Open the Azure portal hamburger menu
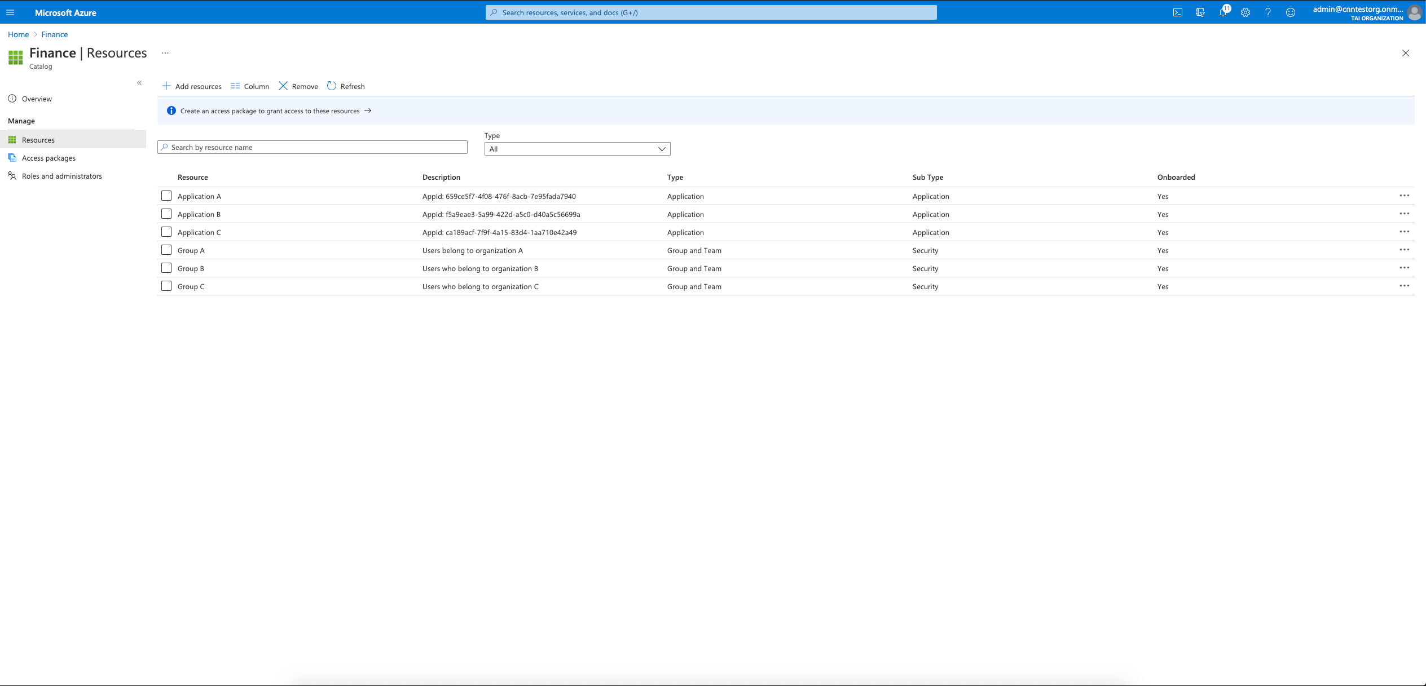 pos(10,12)
